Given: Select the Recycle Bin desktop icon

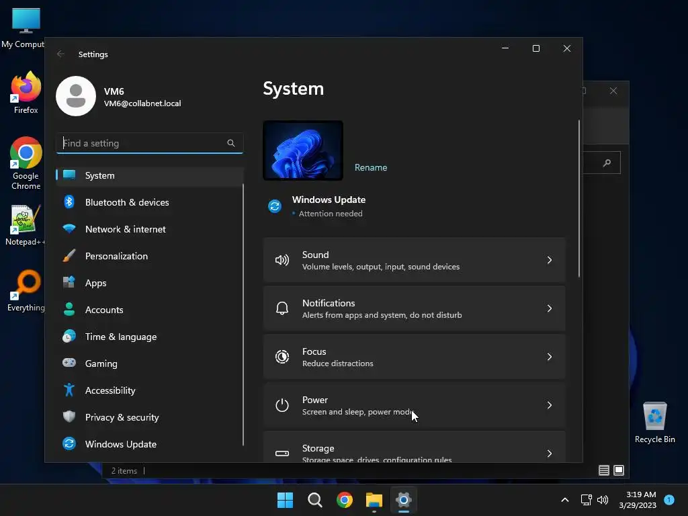Looking at the screenshot, I should [654, 423].
